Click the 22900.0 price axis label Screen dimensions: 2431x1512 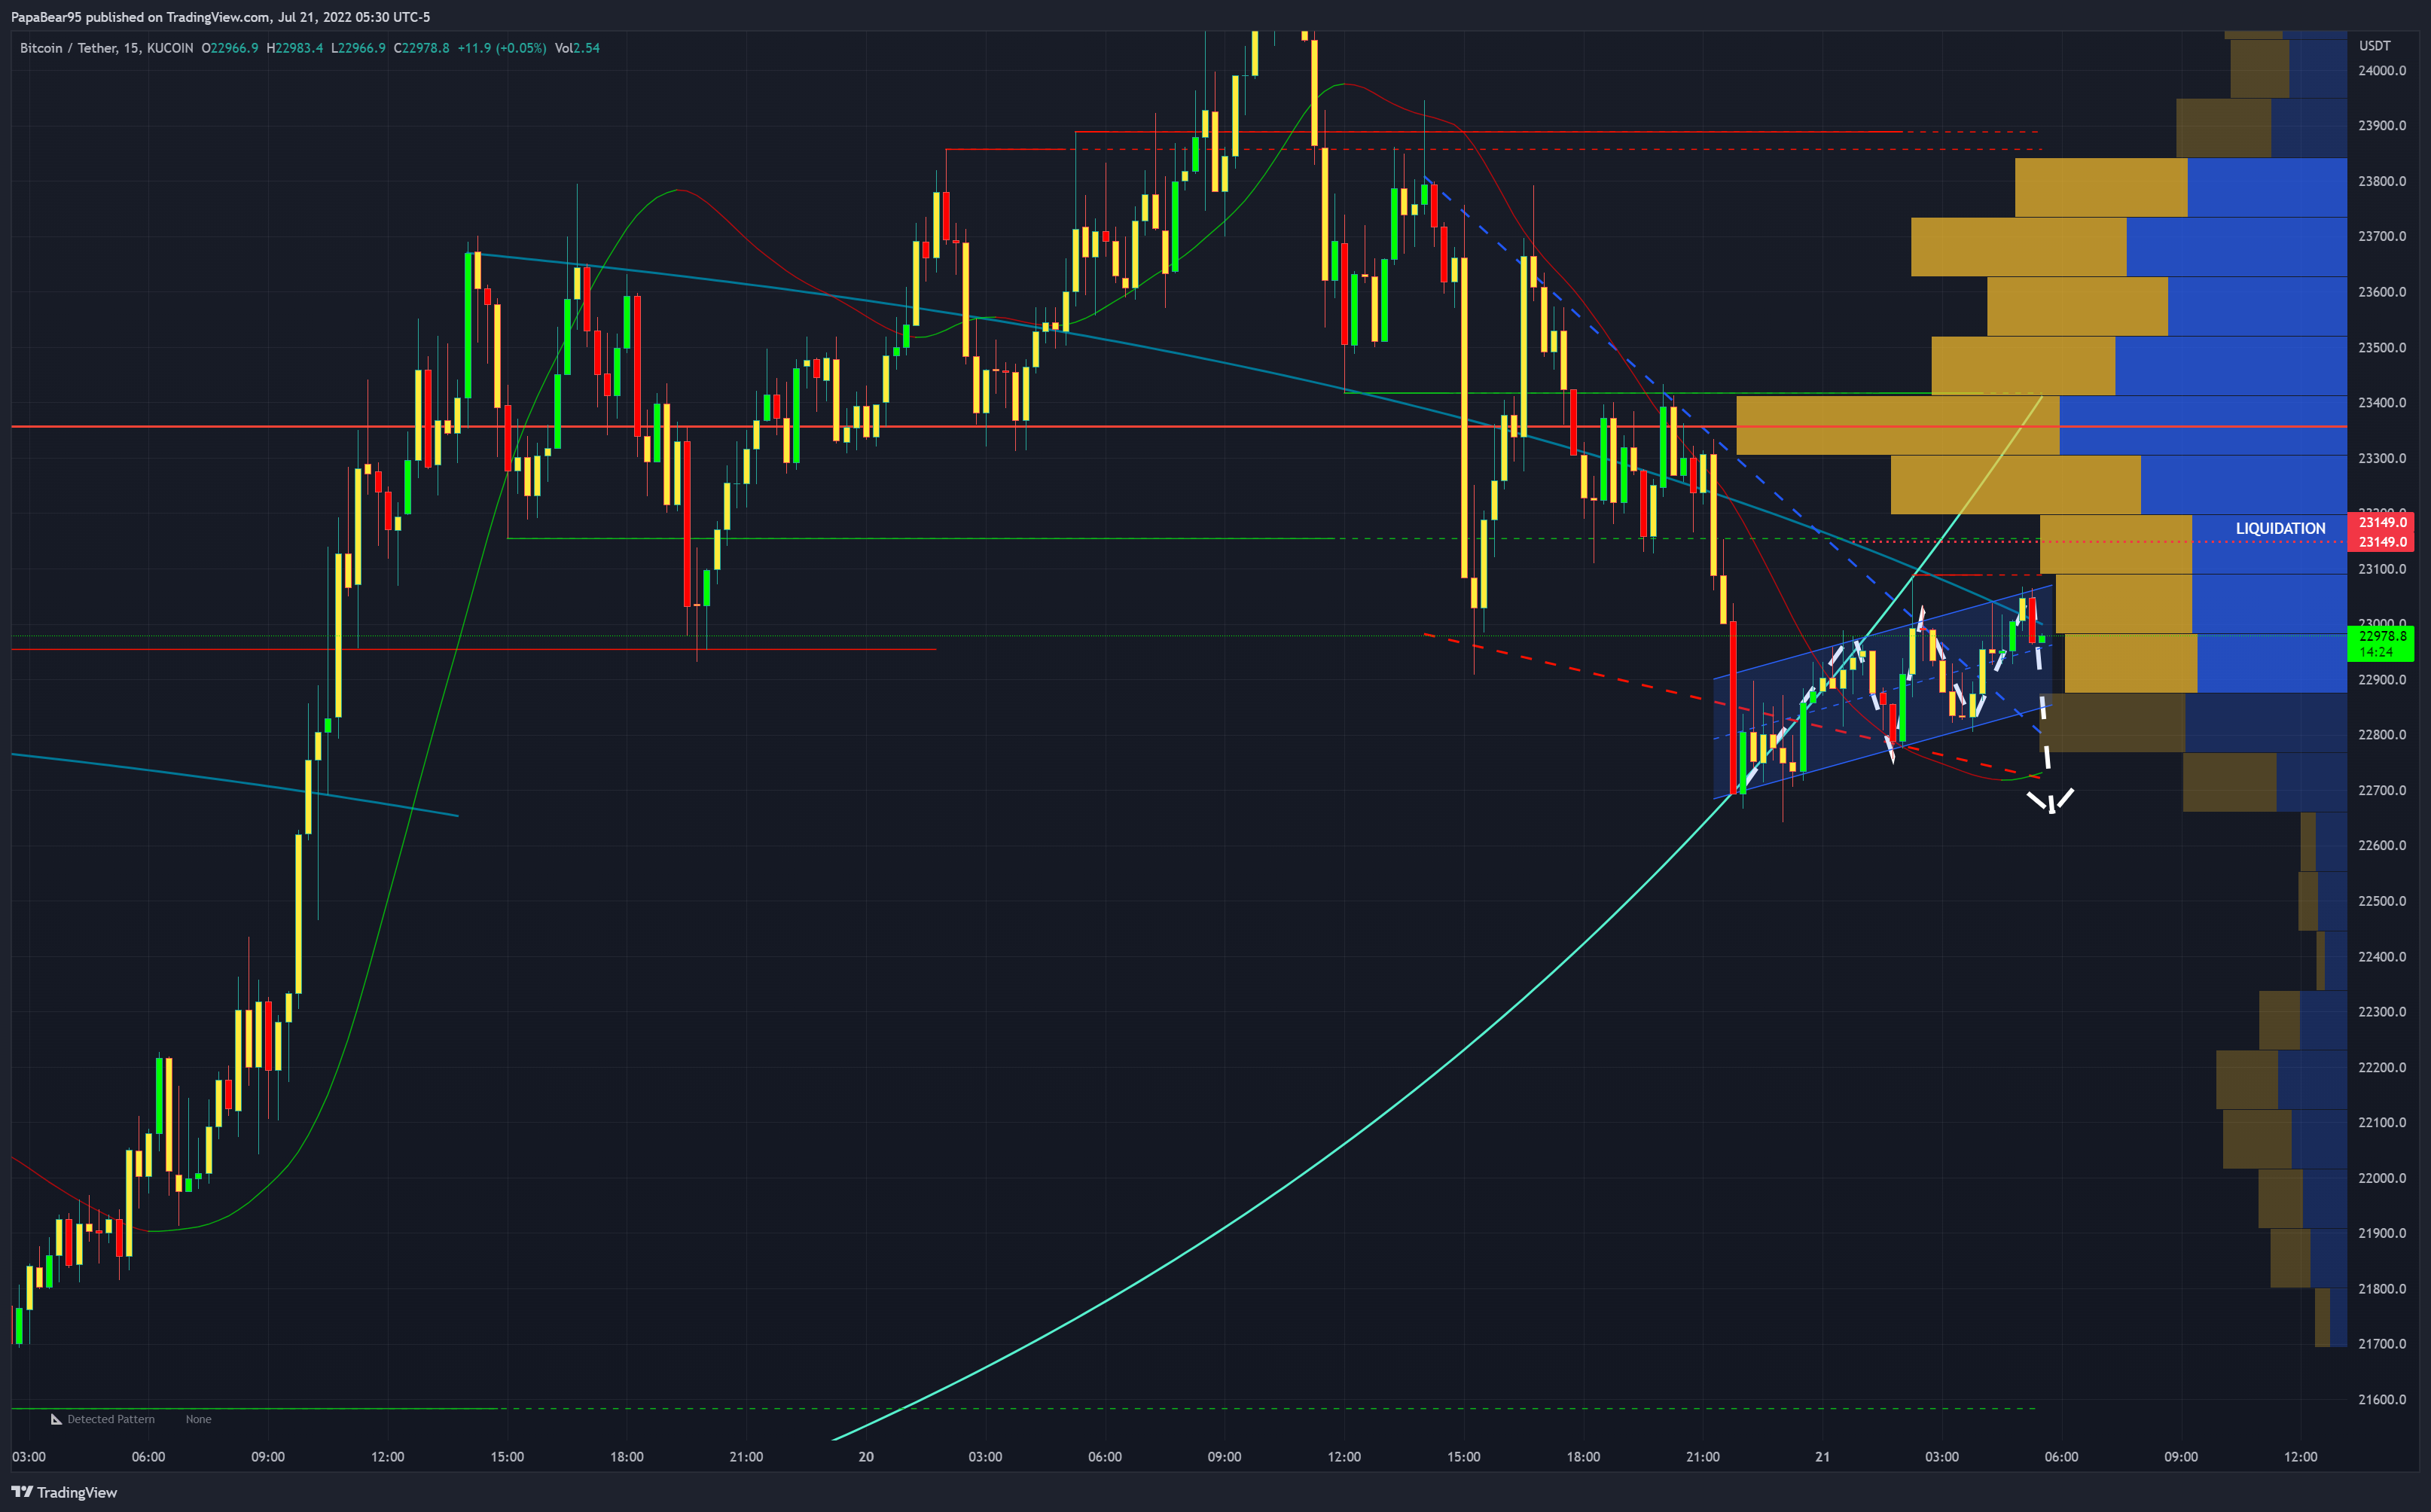click(x=2382, y=679)
